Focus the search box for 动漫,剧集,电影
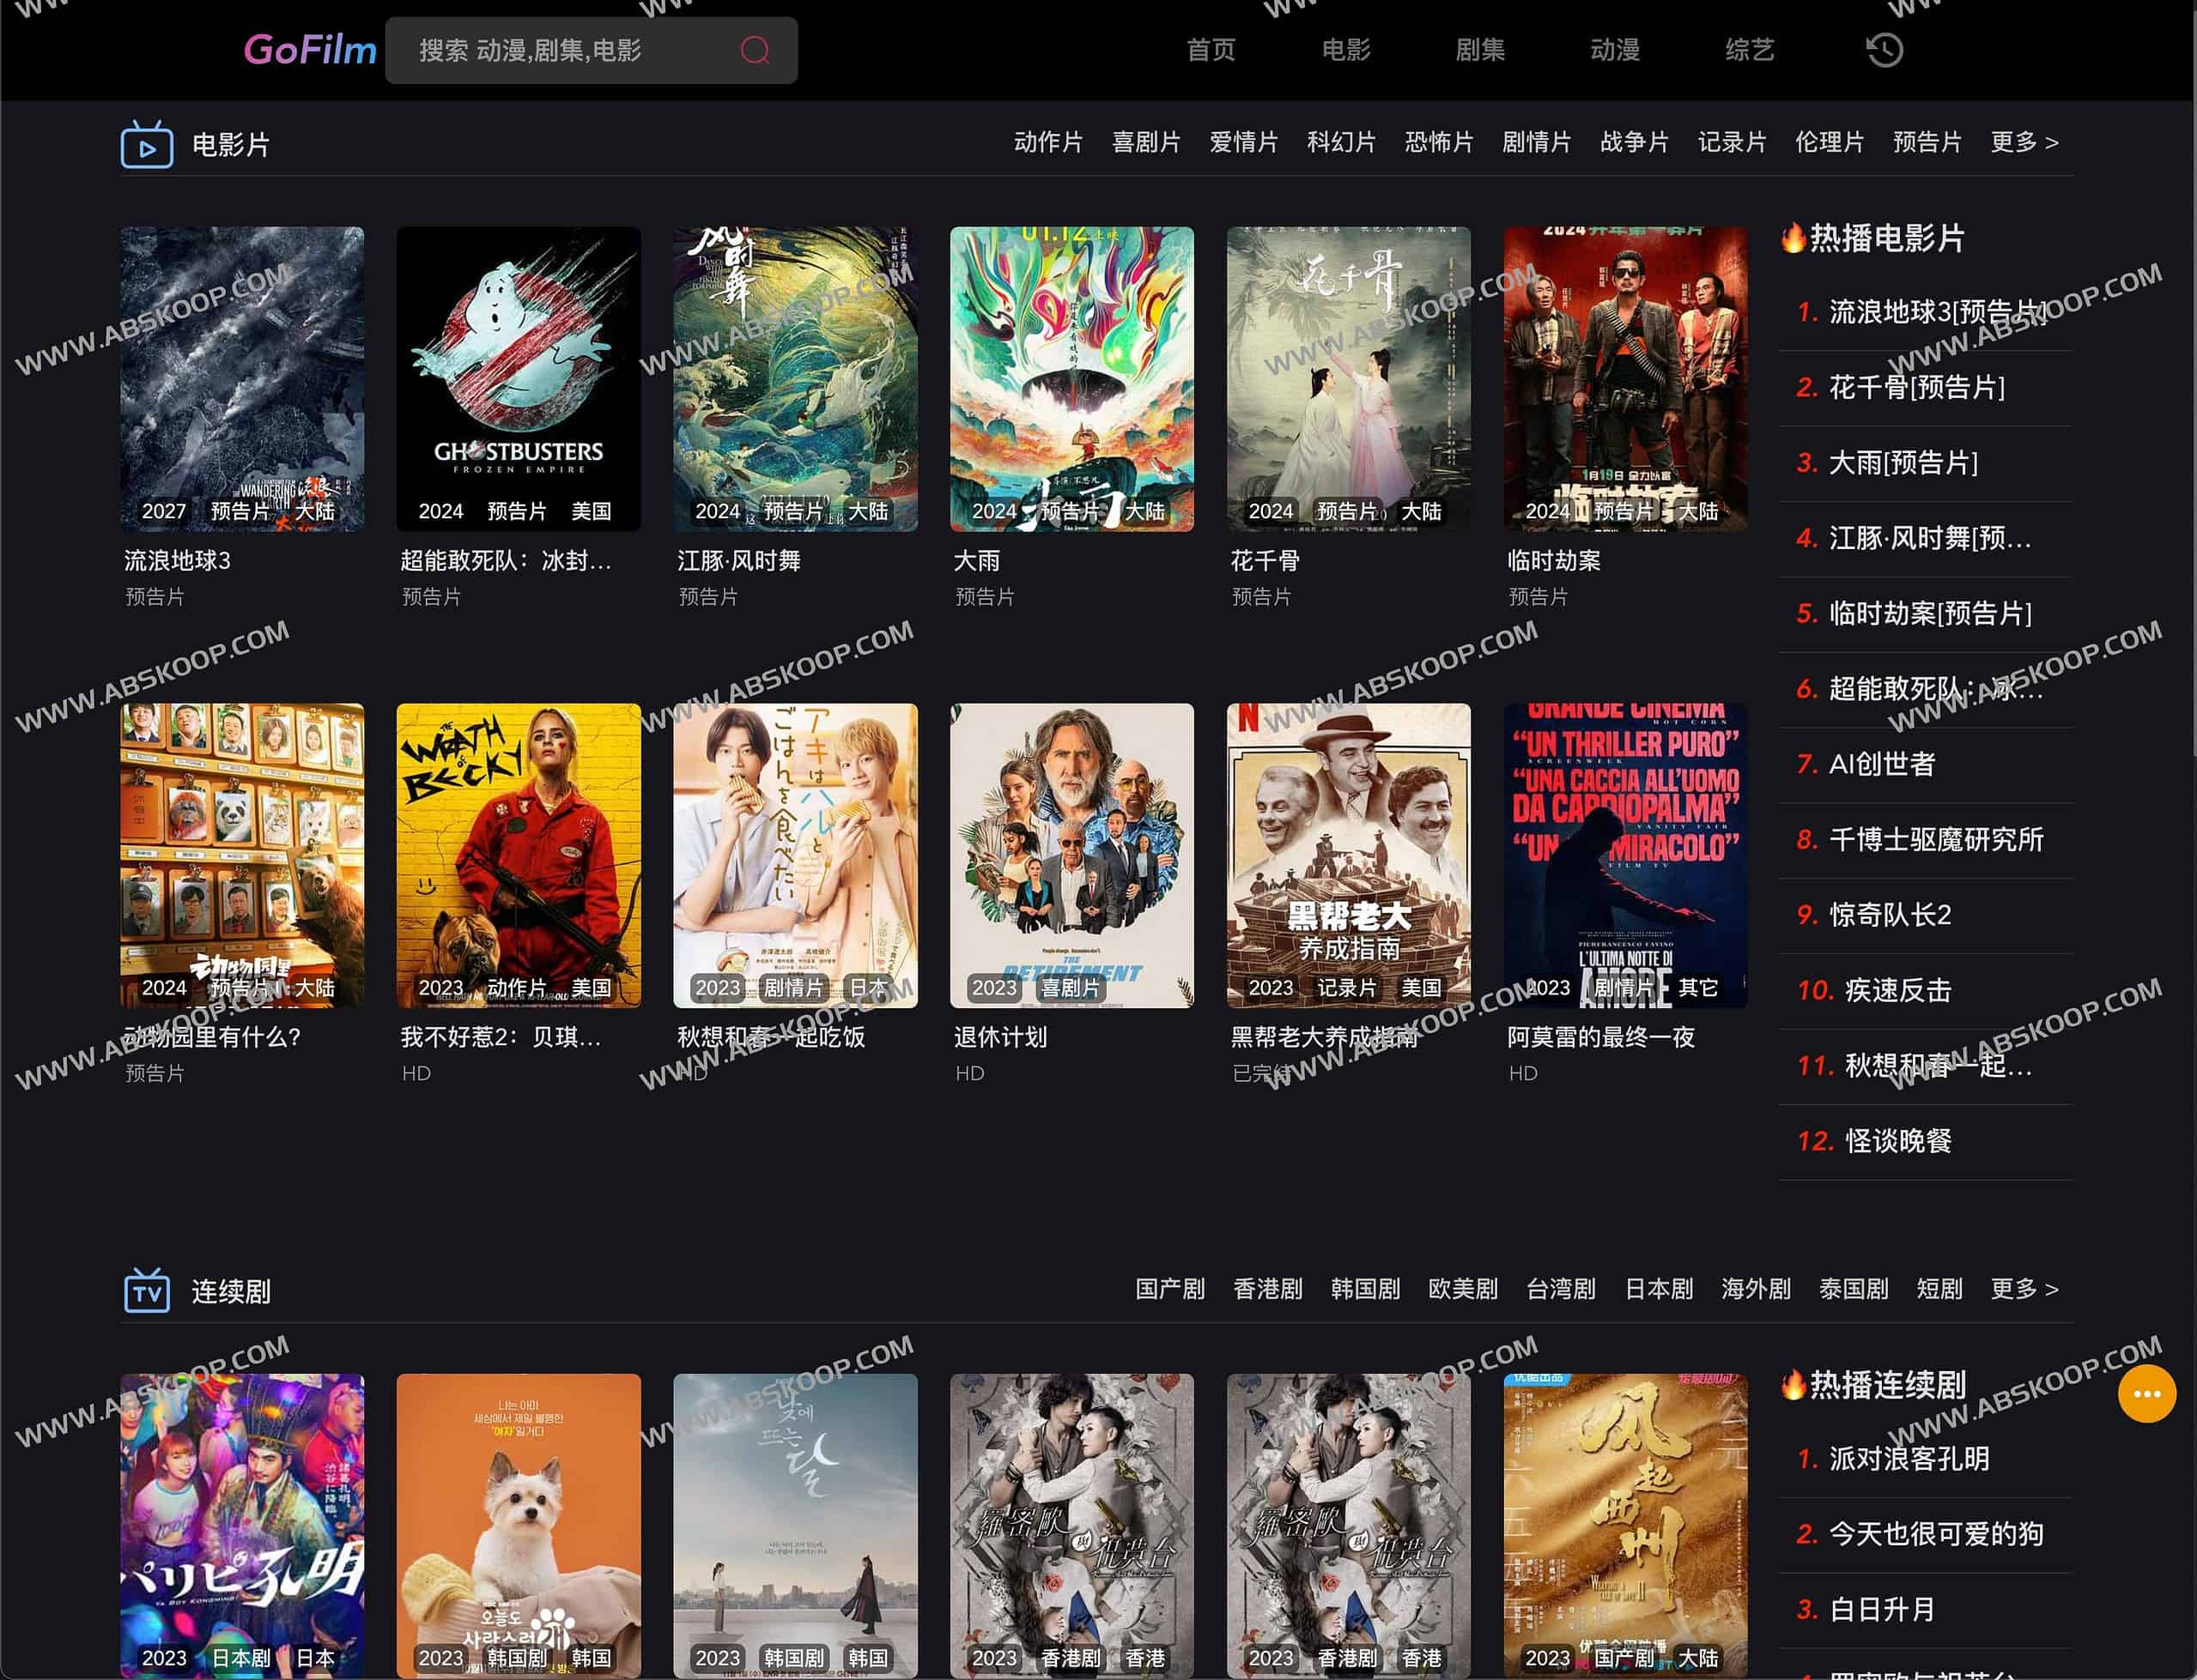This screenshot has width=2197, height=1680. (x=561, y=50)
